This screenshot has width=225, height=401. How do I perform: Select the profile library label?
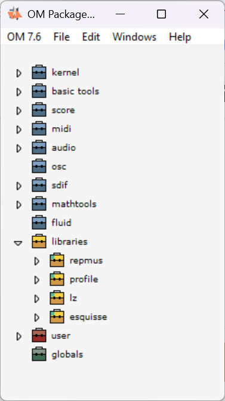tap(84, 279)
